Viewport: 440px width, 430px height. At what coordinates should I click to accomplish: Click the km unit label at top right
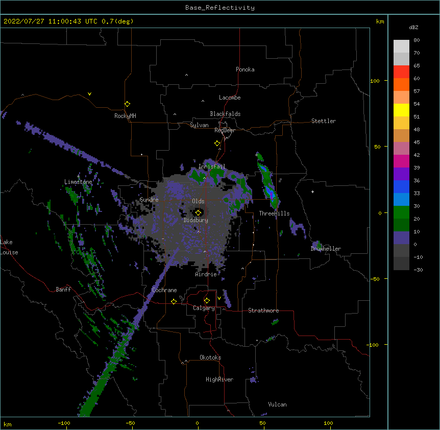(x=380, y=21)
